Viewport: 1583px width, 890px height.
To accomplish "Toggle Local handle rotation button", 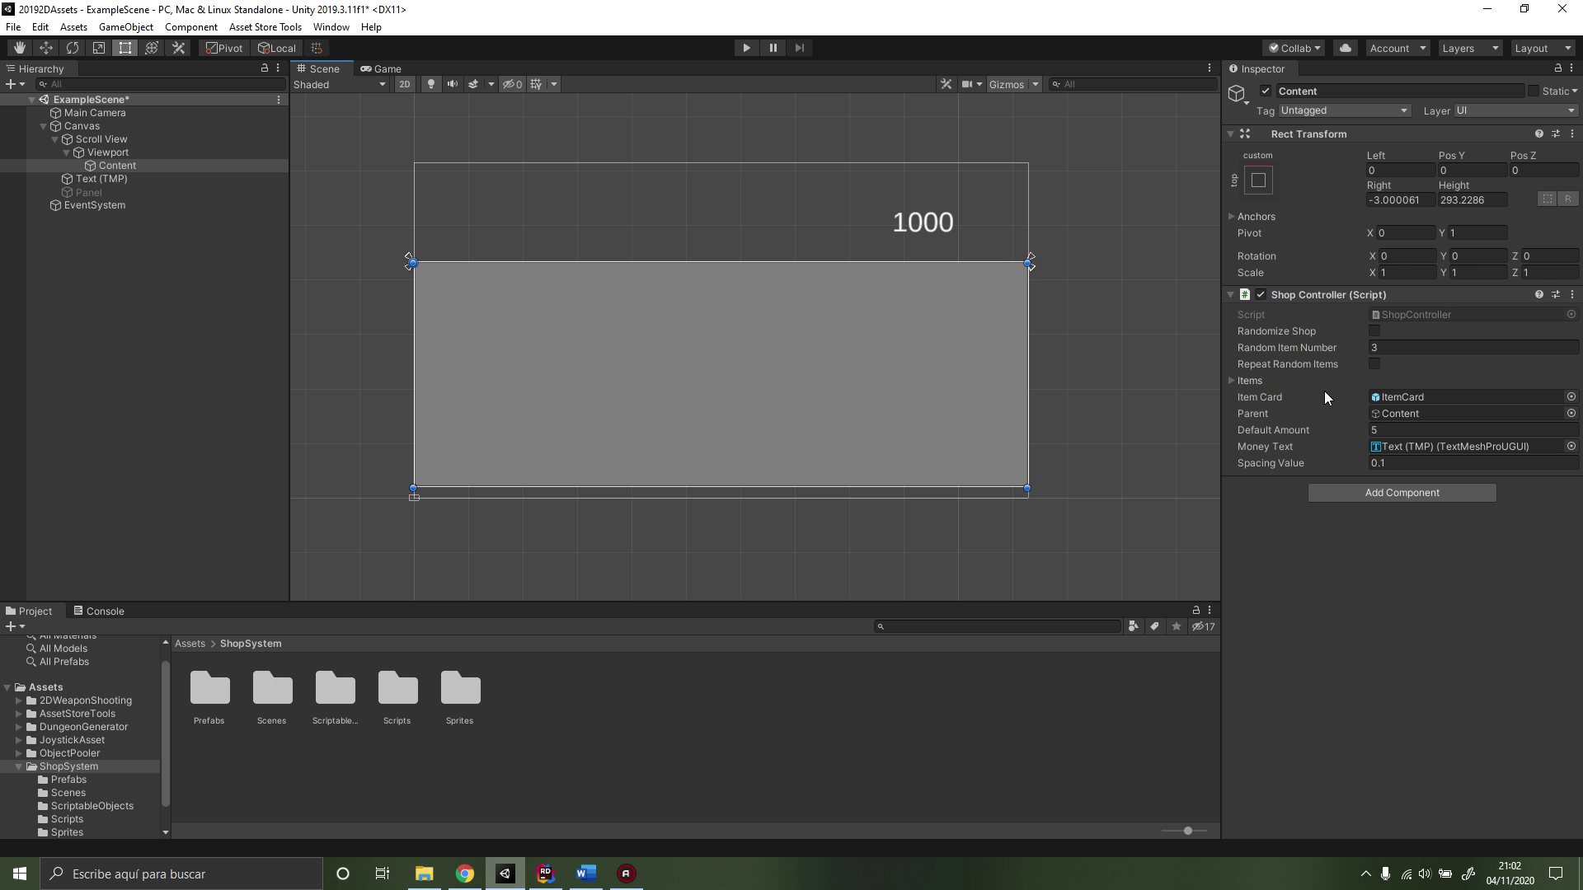I will coord(276,48).
